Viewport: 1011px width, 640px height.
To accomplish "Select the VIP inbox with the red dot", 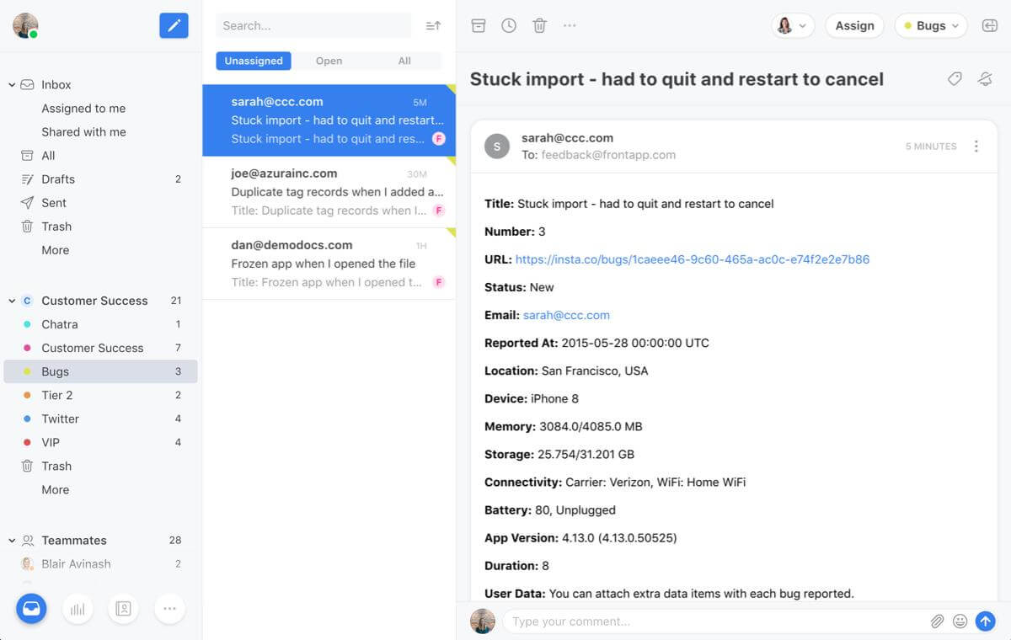I will [x=101, y=442].
